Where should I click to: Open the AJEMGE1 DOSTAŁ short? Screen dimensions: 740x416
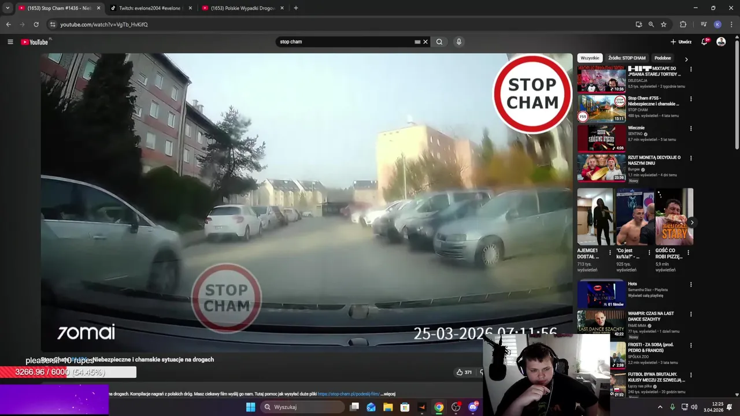pyautogui.click(x=595, y=217)
